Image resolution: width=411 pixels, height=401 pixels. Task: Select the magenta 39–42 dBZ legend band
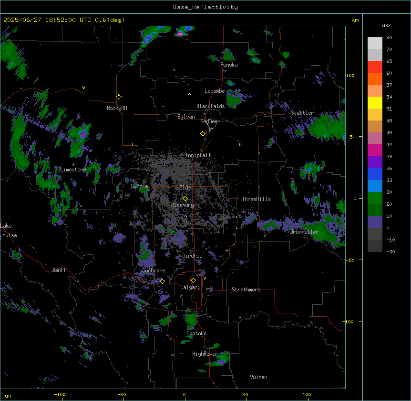tap(375, 150)
